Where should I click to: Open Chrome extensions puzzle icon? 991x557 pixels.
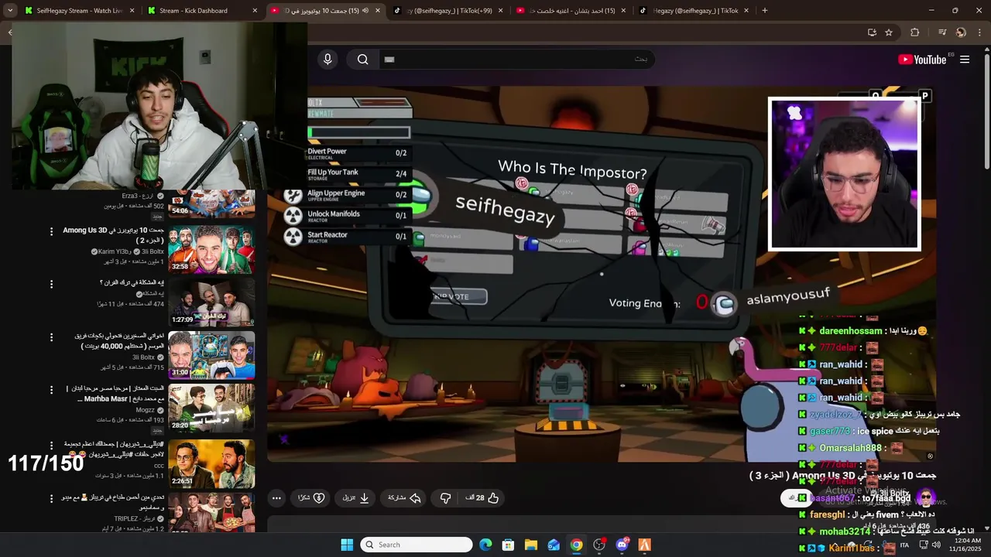pos(915,32)
